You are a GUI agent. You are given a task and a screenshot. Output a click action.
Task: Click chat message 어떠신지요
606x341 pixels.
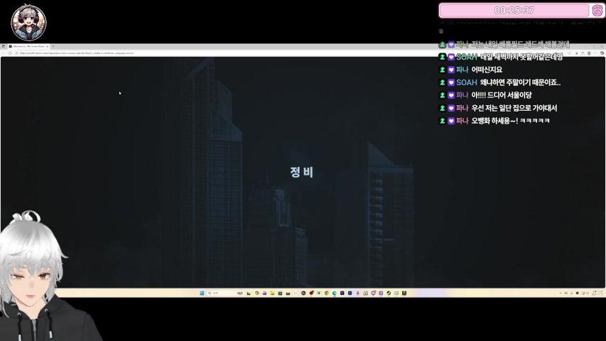click(487, 70)
